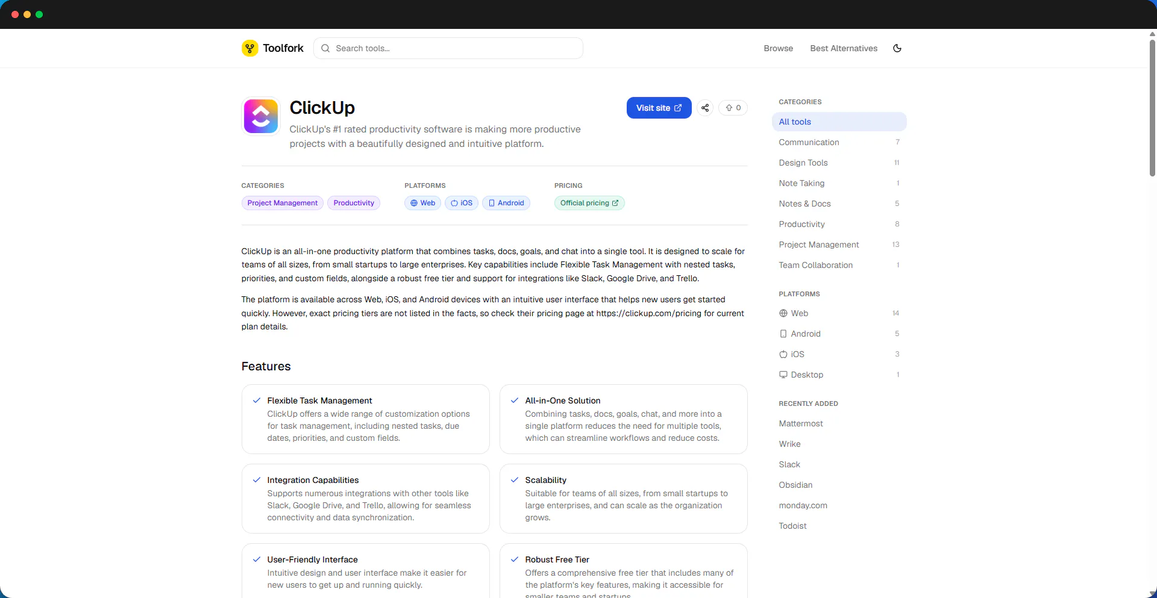The height and width of the screenshot is (598, 1157).
Task: Click the scrollbar down arrow
Action: tap(1152, 594)
